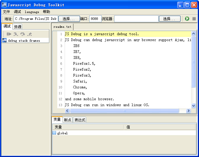Switch to the 断点 tab
The image size is (199, 157).
(x=68, y=120)
